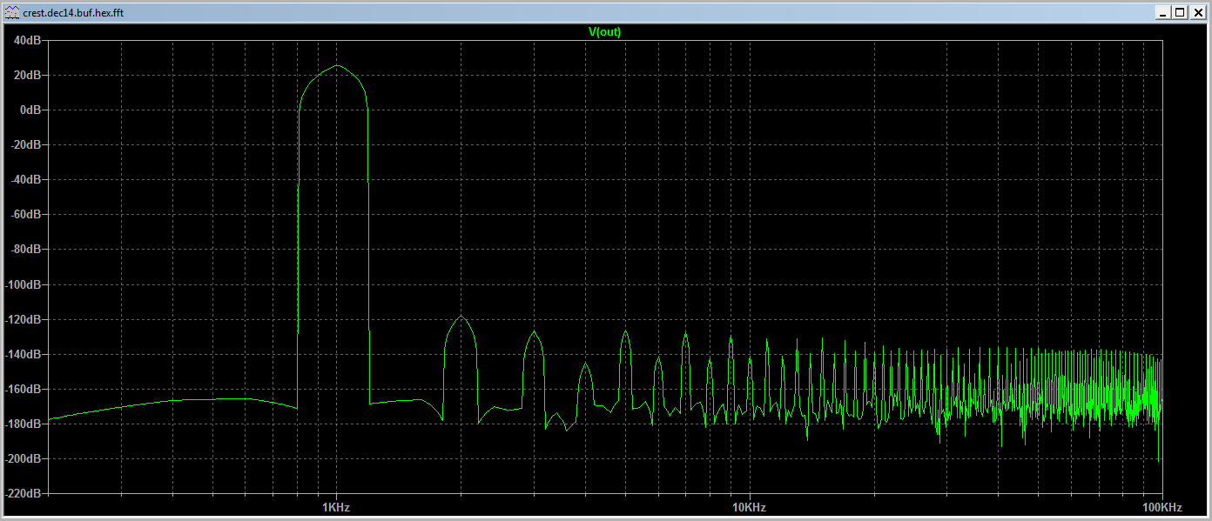The width and height of the screenshot is (1212, 521).
Task: Click the 20dB axis label
Action: tap(26, 76)
